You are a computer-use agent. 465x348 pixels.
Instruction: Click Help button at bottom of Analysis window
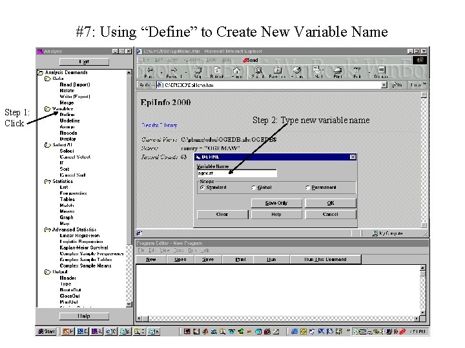[84, 316]
